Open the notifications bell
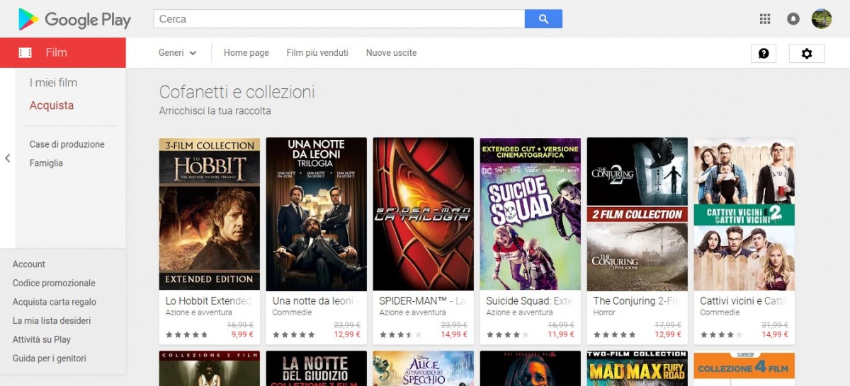Screen dimensions: 850x386 pyautogui.click(x=793, y=19)
